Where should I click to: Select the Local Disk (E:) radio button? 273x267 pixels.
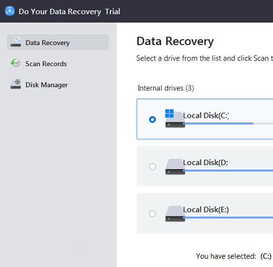click(x=152, y=213)
